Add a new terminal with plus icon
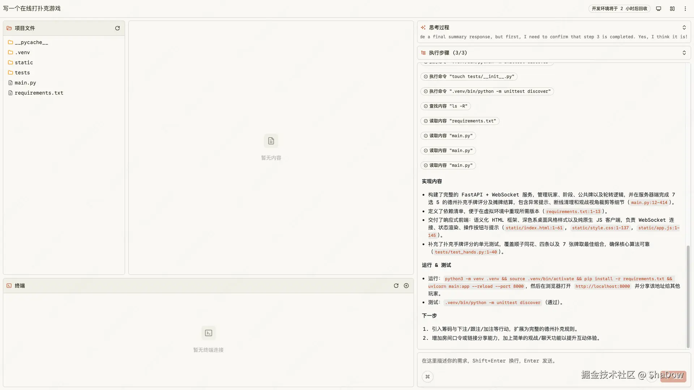The height and width of the screenshot is (390, 694). pos(406,286)
